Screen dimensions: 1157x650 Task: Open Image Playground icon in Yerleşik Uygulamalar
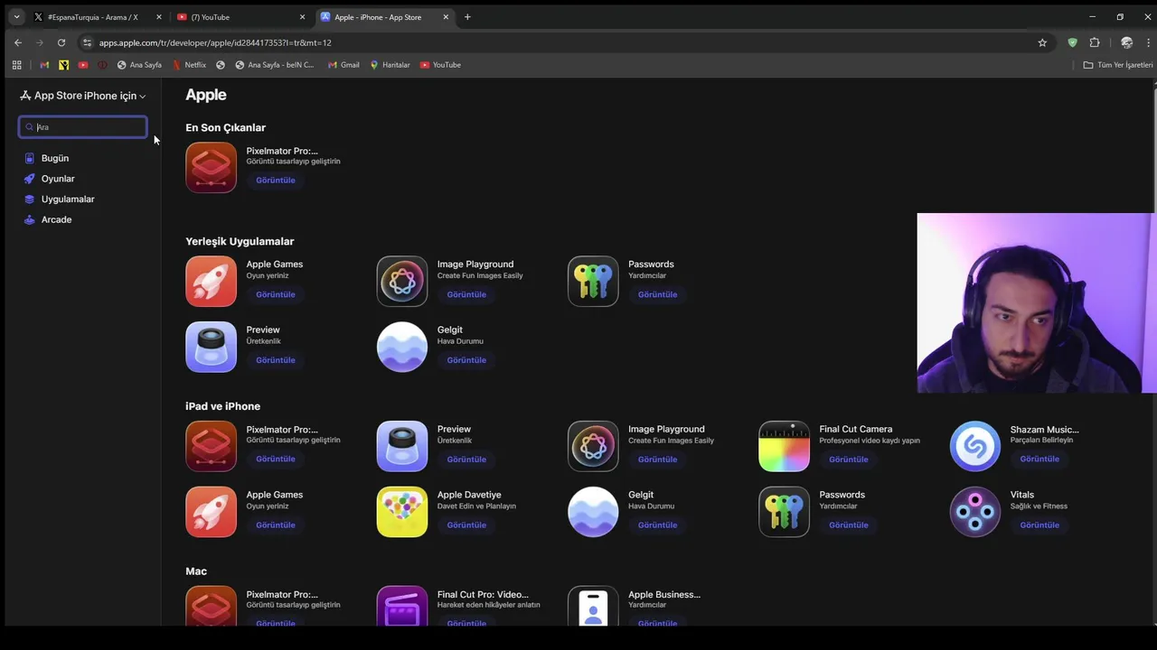point(401,281)
